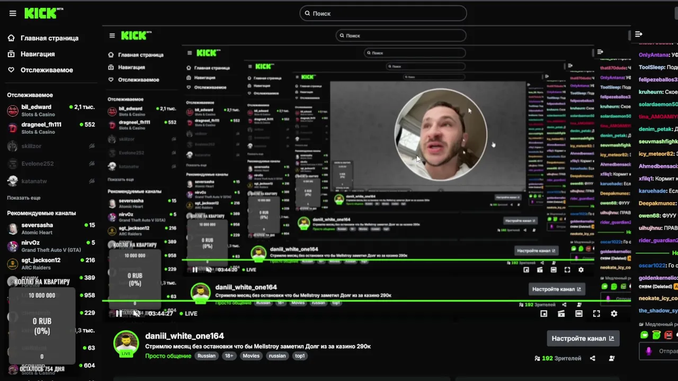The image size is (678, 381).
Task: Click the green stream progress bar
Action: pyautogui.click(x=365, y=301)
